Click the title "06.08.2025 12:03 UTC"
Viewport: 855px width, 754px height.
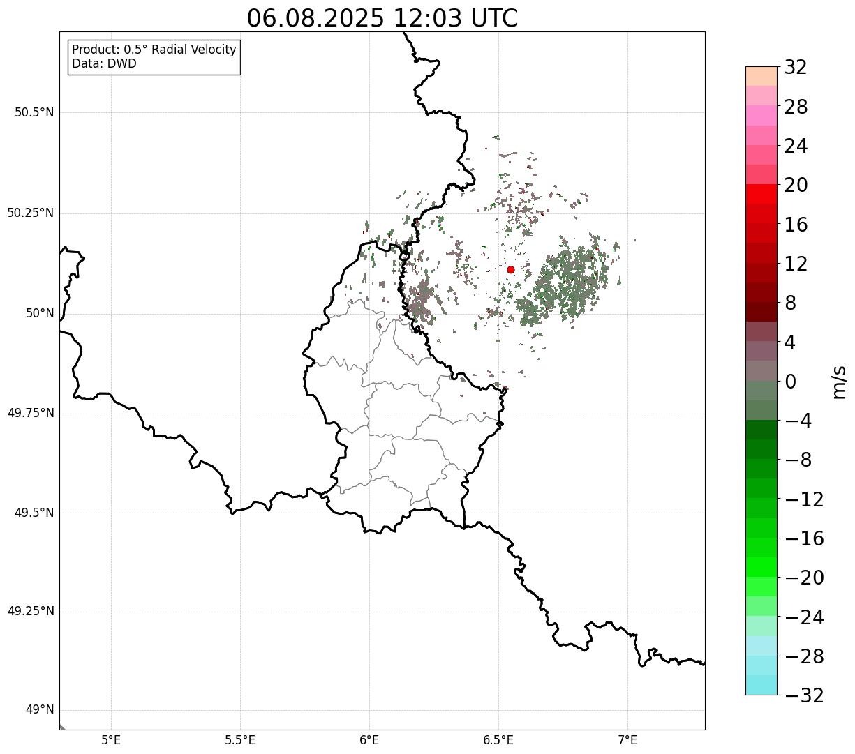point(382,18)
